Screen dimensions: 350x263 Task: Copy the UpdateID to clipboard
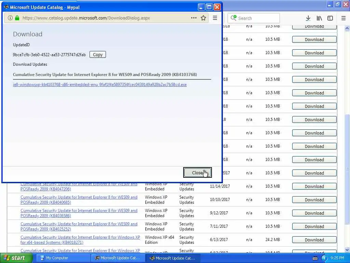click(97, 54)
